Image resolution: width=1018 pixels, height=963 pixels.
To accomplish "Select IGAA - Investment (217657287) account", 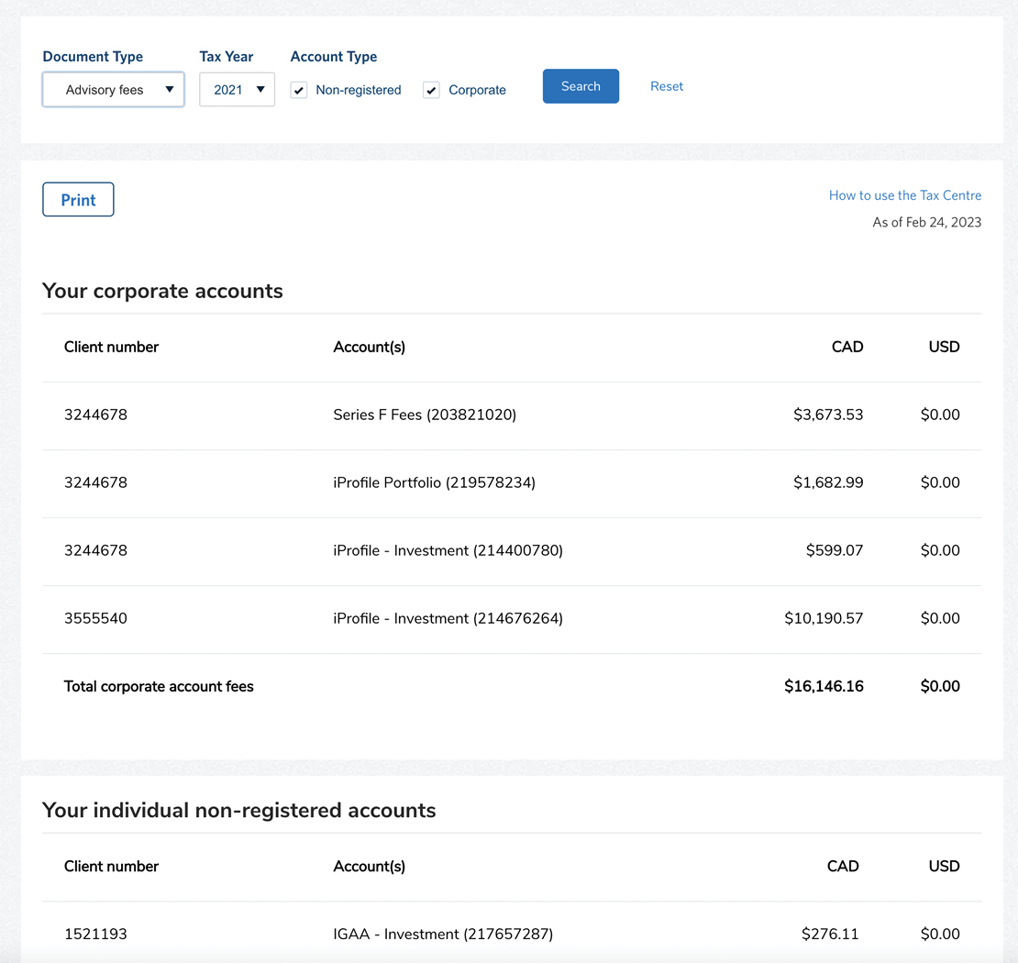I will (443, 935).
